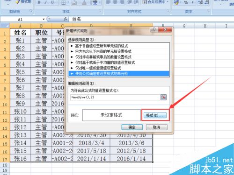Image resolution: width=234 pixels, height=175 pixels.
Task: Increase decimal places icon
Action: tap(200, 2)
